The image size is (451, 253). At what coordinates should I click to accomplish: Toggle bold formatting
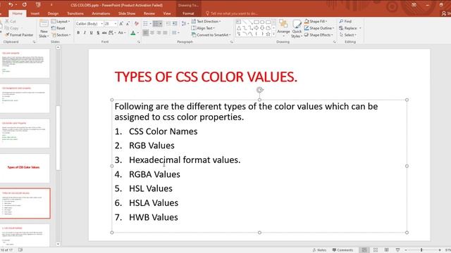tap(78, 33)
